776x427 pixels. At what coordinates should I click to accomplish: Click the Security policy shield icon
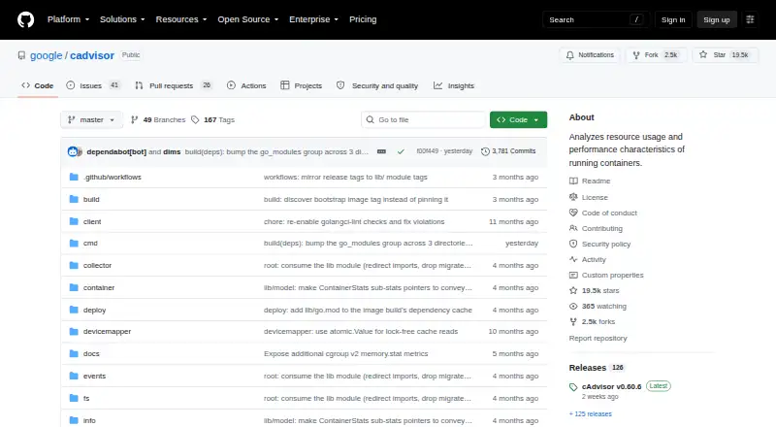573,244
